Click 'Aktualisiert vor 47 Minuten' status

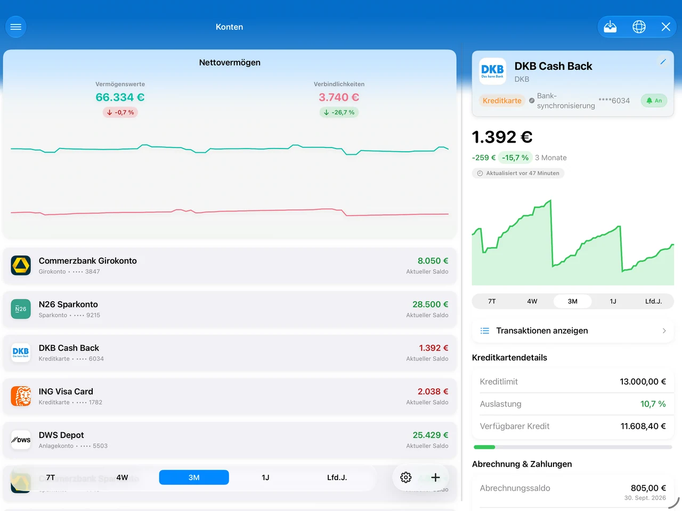(518, 173)
